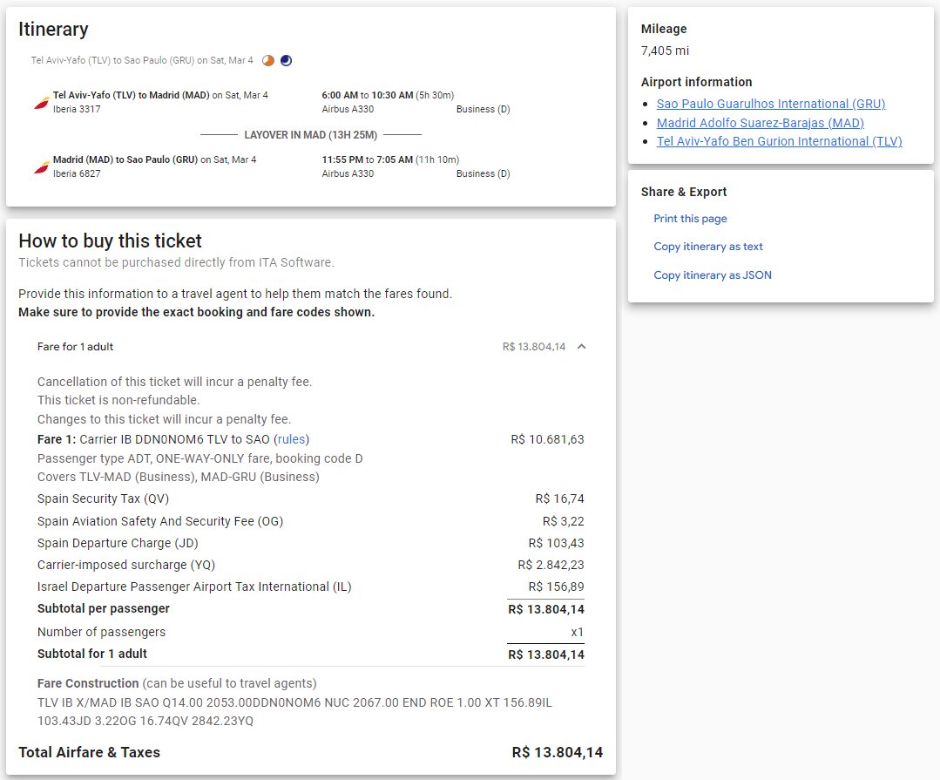Click Iberia logo beside Iberia 6827
Image resolution: width=940 pixels, height=780 pixels.
point(41,167)
